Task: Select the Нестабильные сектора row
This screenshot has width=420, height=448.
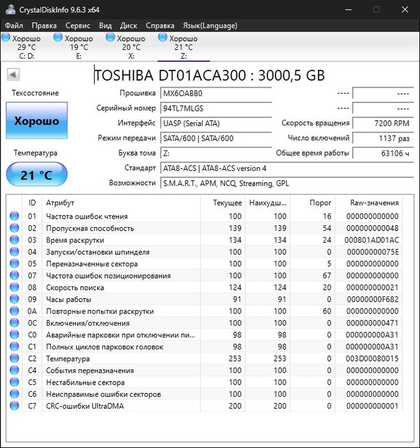Action: coord(205,382)
